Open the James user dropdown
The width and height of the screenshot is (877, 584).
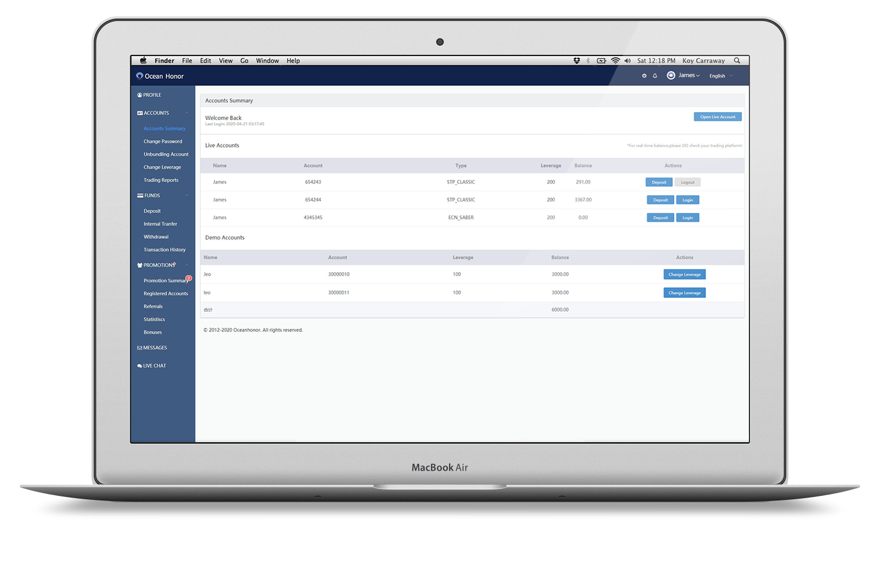(689, 75)
